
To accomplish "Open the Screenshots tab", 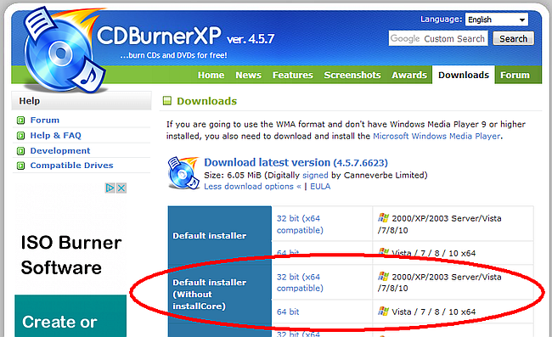I will click(352, 75).
